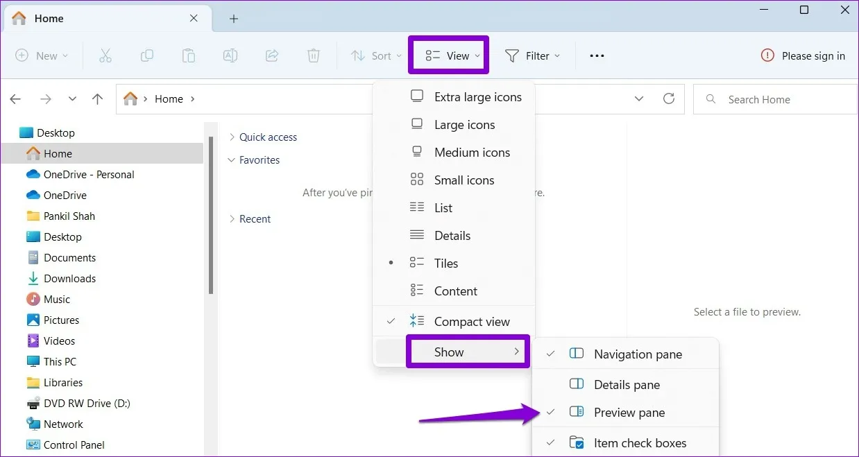859x457 pixels.
Task: Click the Please sign in button
Action: 803,55
